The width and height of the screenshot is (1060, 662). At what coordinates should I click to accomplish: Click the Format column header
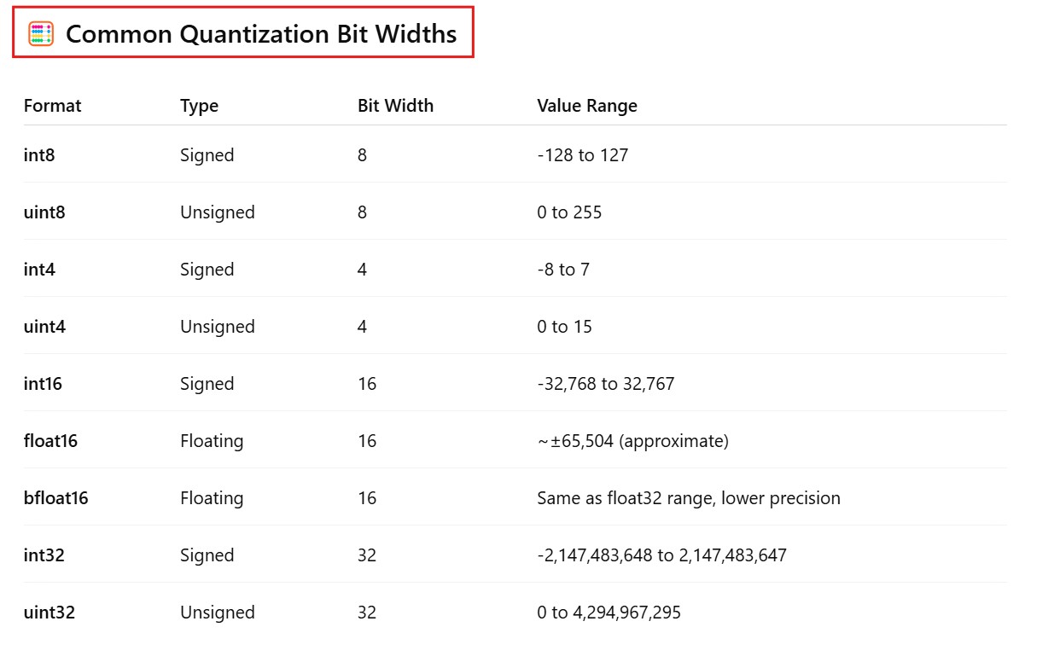click(53, 106)
